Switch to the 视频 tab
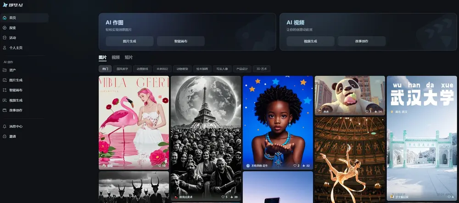The height and width of the screenshot is (203, 459). 116,57
